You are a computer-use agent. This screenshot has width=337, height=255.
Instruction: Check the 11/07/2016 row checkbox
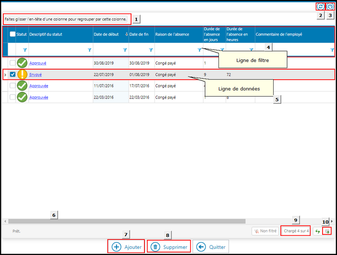point(12,85)
